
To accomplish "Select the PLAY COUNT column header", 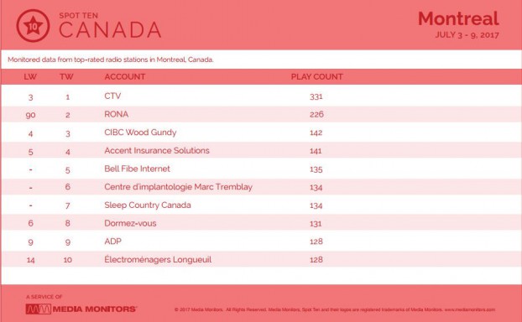I will 317,77.
